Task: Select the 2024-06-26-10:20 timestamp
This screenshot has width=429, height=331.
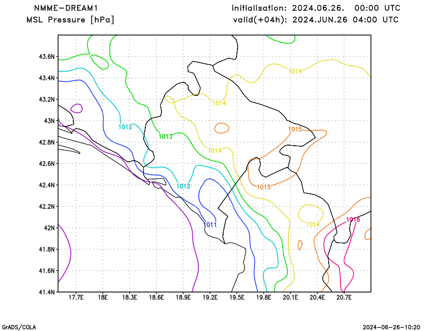Action: pos(391,327)
